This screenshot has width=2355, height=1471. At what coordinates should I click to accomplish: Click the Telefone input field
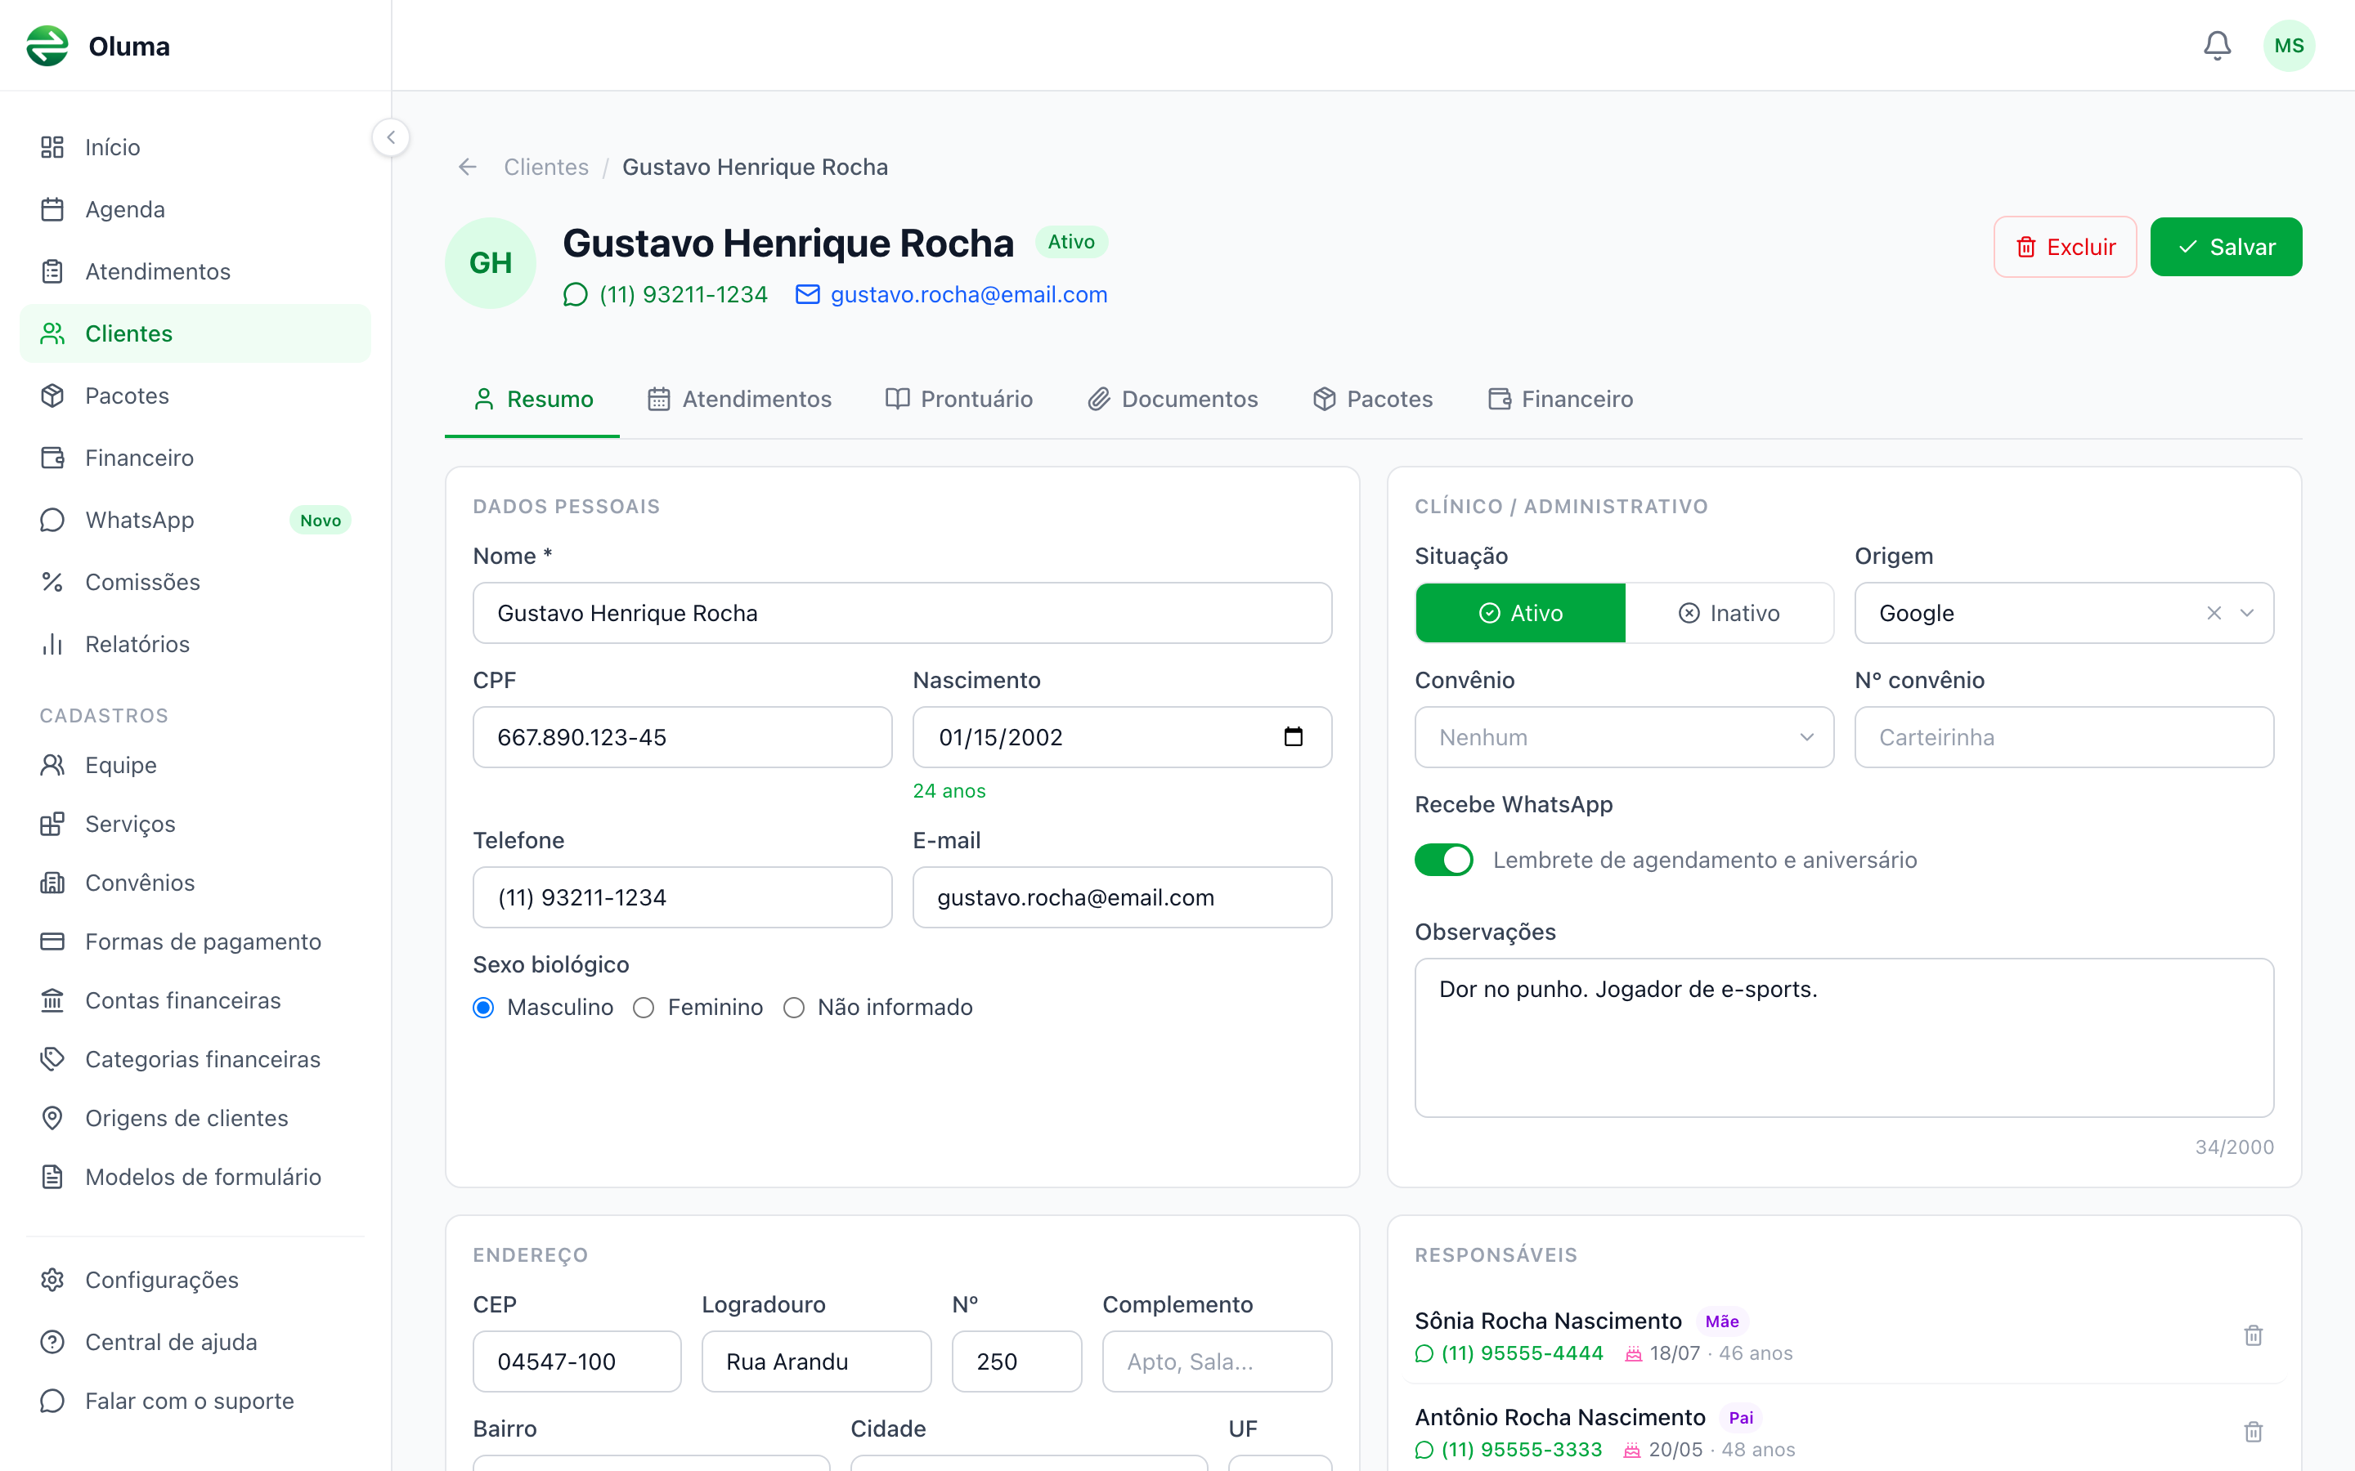point(682,897)
